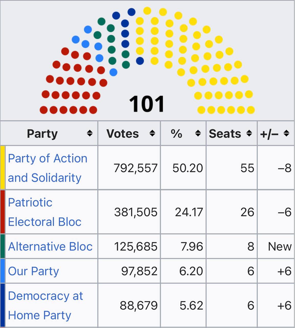The width and height of the screenshot is (295, 328).
Task: Click the light blue bar beside Our Party
Action: [3, 271]
